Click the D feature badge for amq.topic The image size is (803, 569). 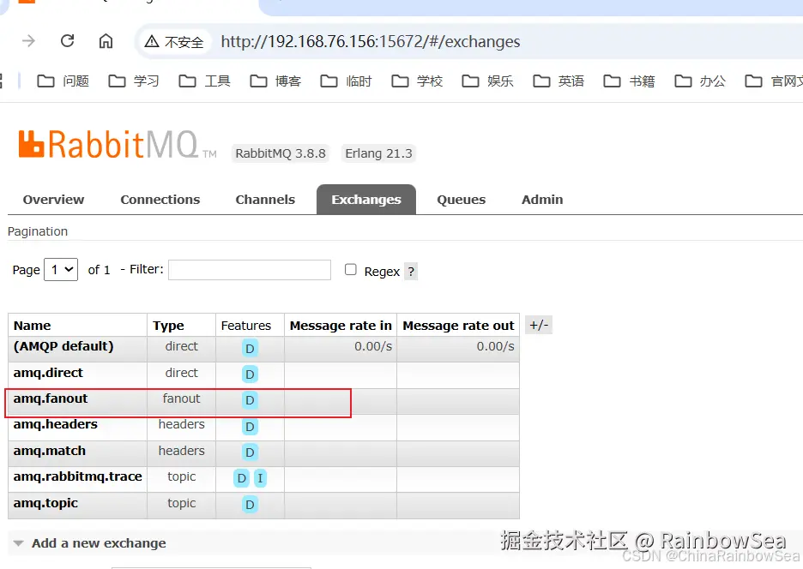tap(250, 505)
